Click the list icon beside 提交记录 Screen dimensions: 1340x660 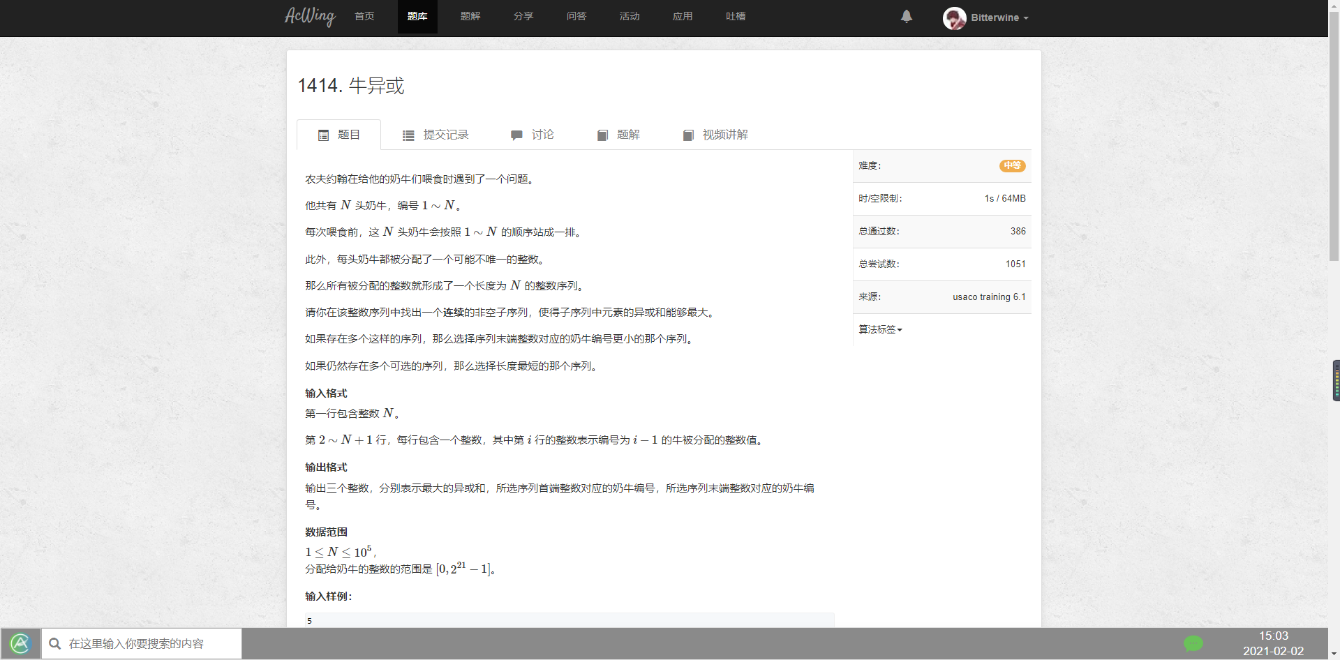click(x=408, y=135)
